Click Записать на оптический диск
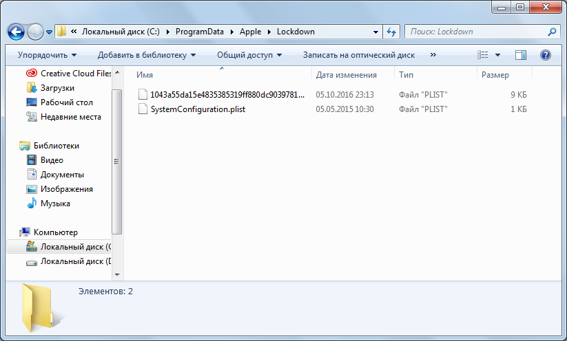This screenshot has width=567, height=341. pyautogui.click(x=358, y=55)
